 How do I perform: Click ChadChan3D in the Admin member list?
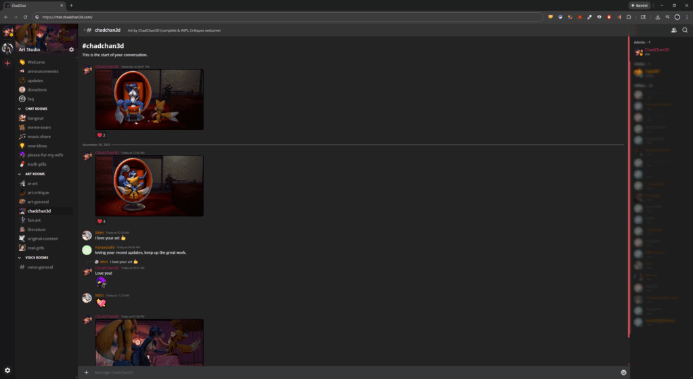tap(656, 51)
